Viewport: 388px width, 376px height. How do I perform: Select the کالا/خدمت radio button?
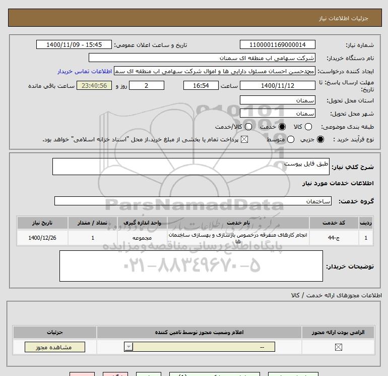point(248,127)
